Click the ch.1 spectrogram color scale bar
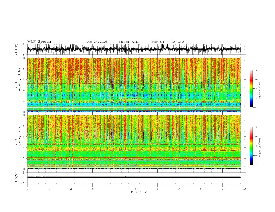The height and width of the screenshot is (212, 275). 251,89
